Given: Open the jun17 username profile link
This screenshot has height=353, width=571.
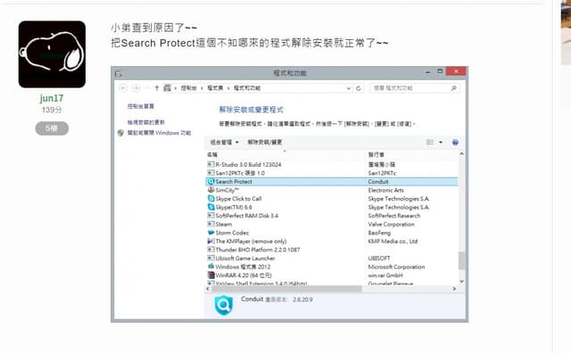Looking at the screenshot, I should click(x=52, y=98).
